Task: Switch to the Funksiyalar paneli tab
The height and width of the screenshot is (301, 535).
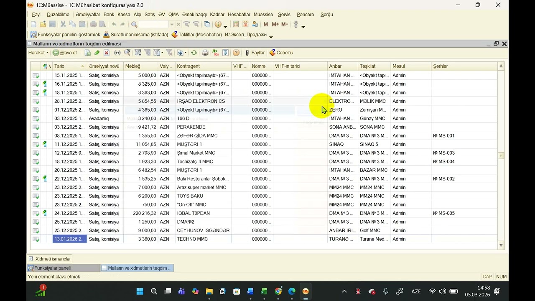Action: tap(52, 268)
